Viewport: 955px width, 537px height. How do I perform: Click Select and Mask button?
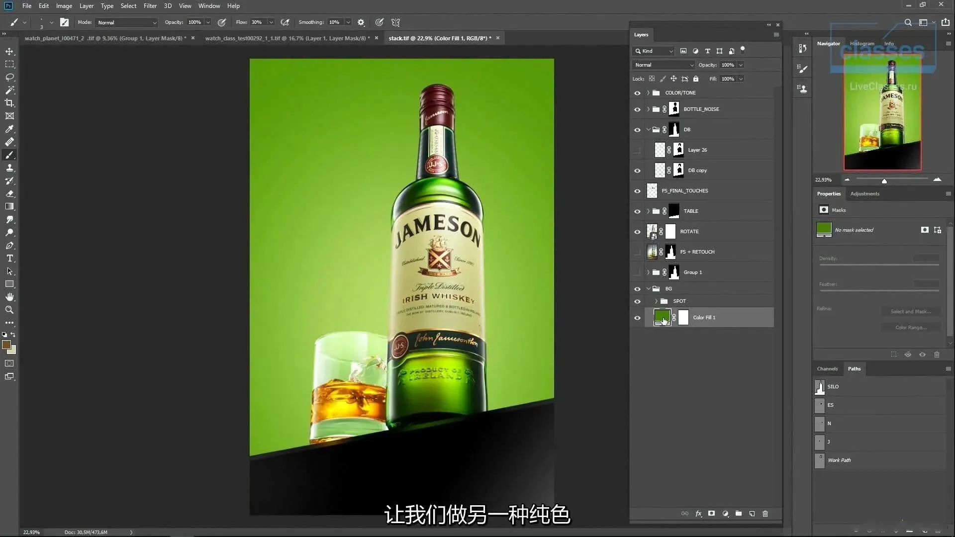coord(911,312)
